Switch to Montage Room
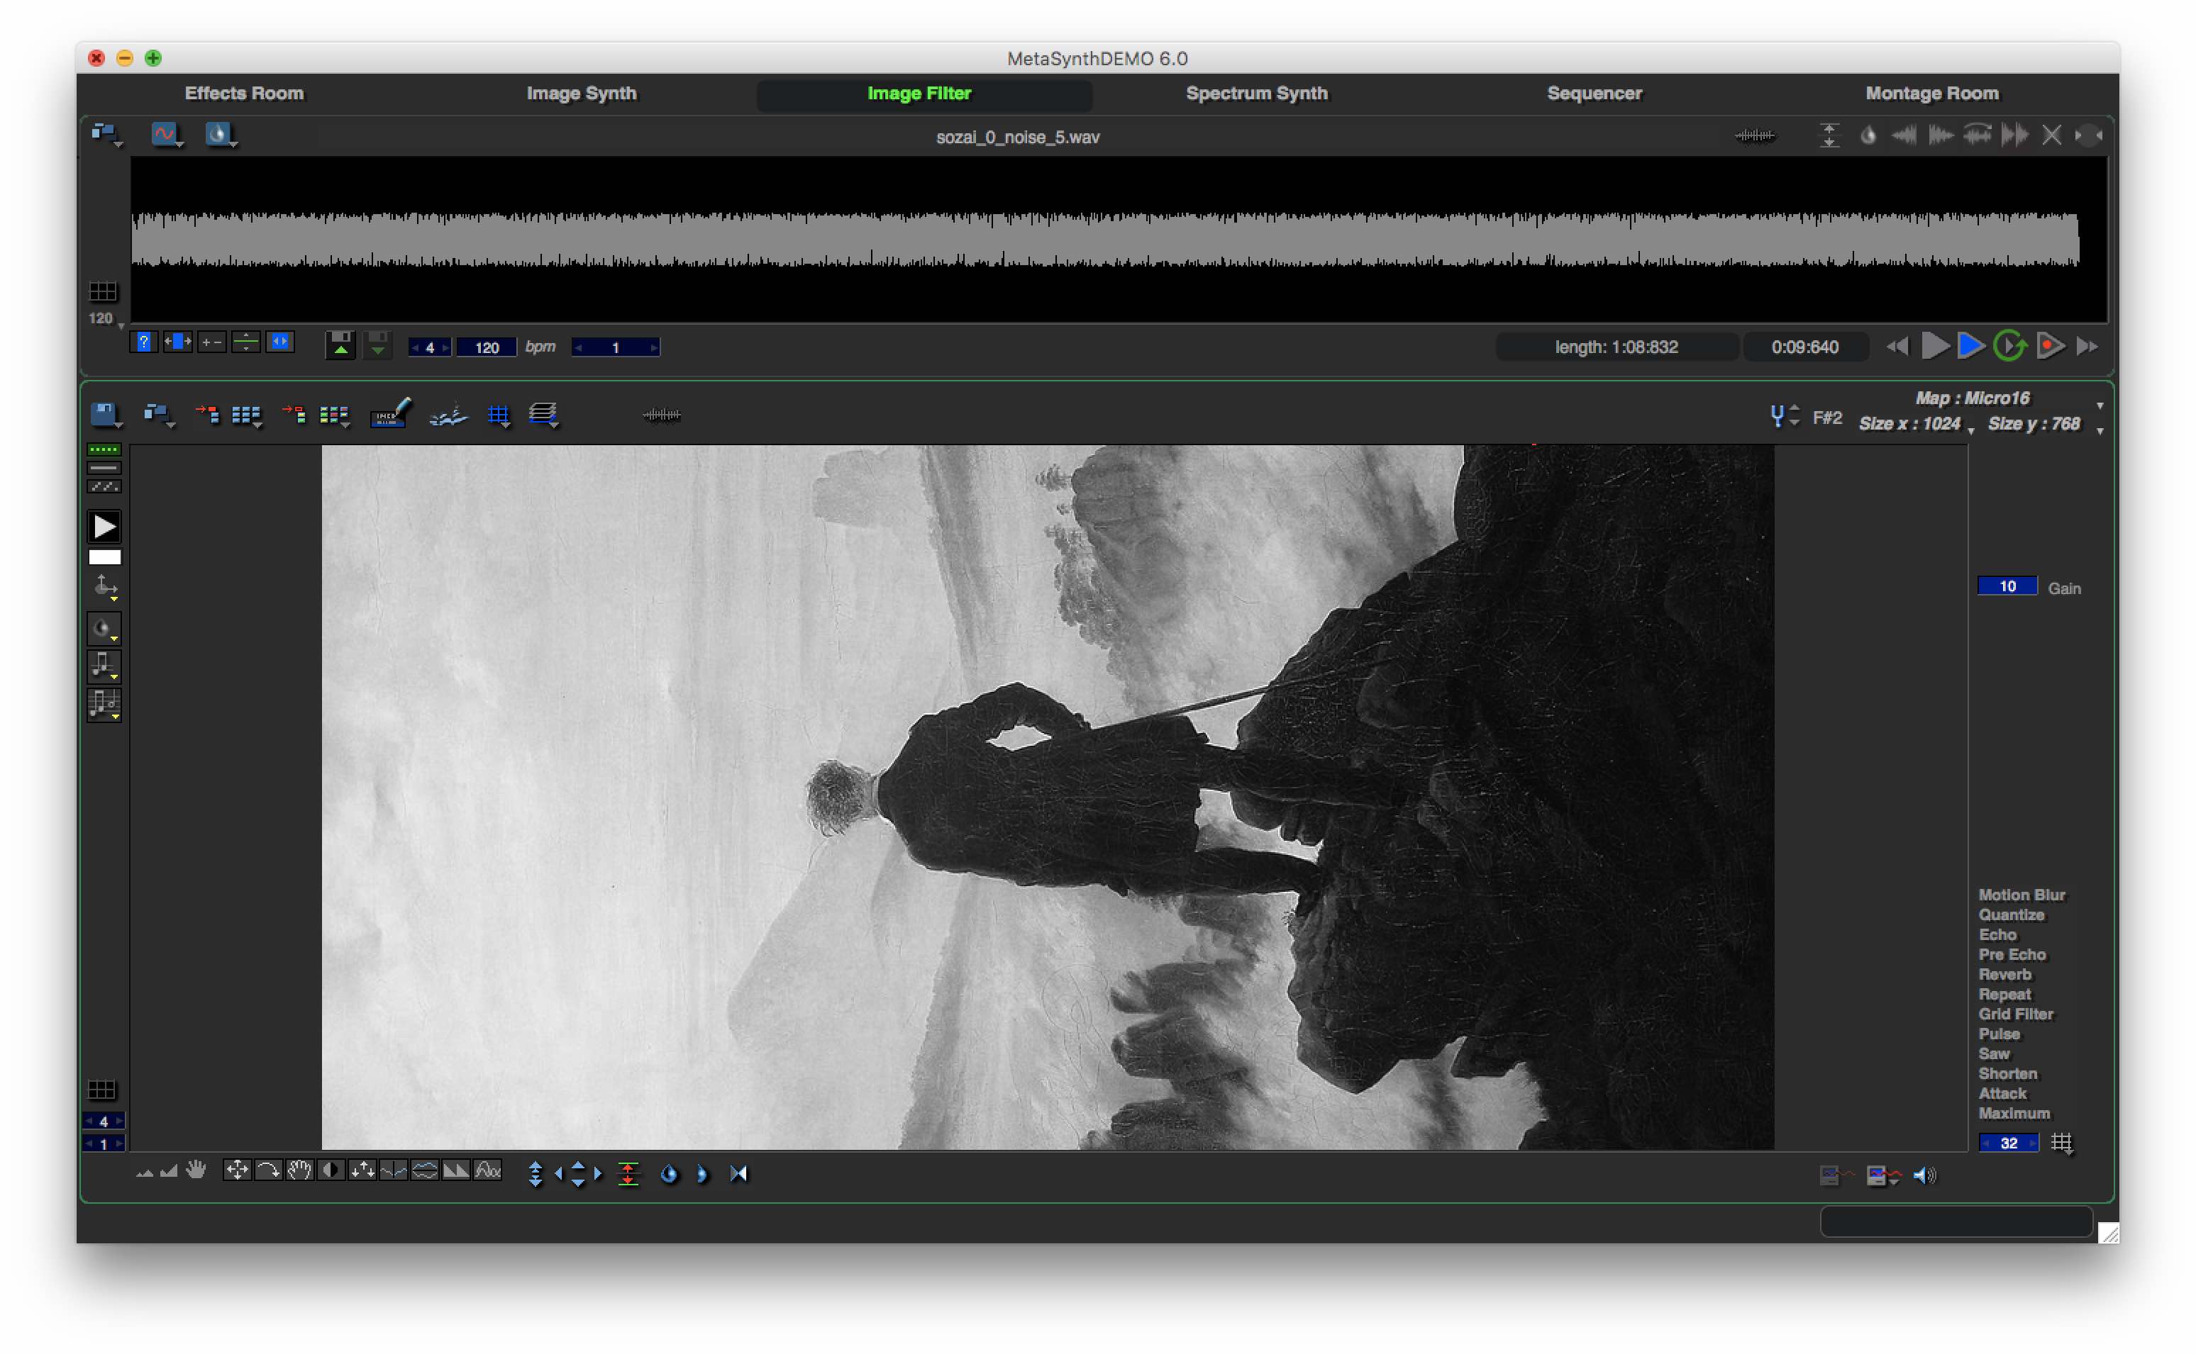 (1931, 93)
